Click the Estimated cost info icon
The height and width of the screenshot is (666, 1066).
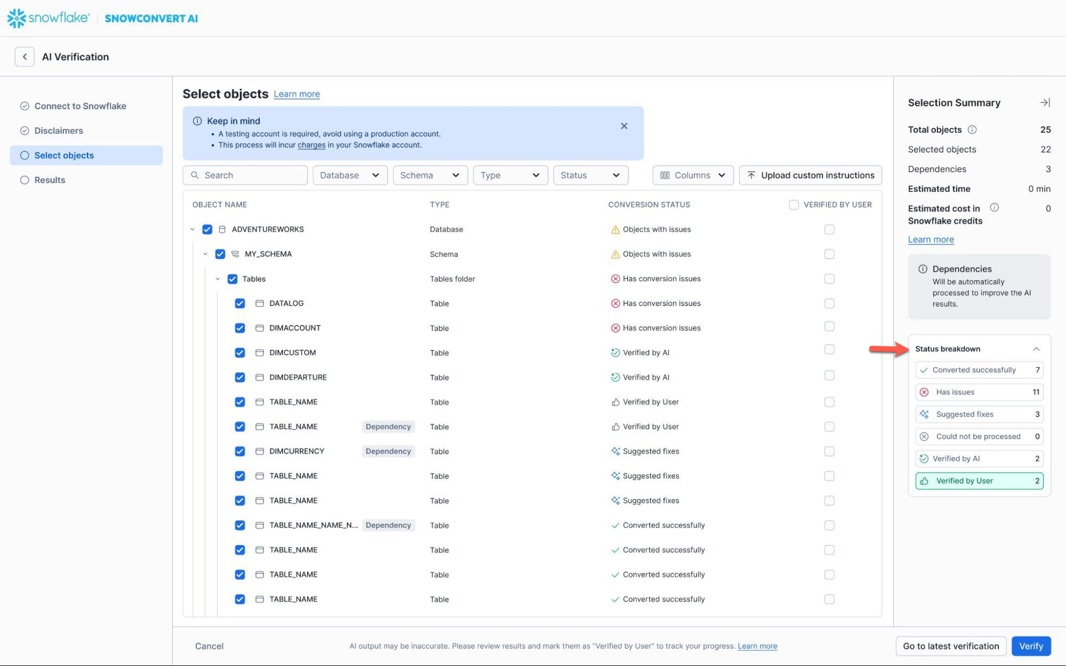994,208
